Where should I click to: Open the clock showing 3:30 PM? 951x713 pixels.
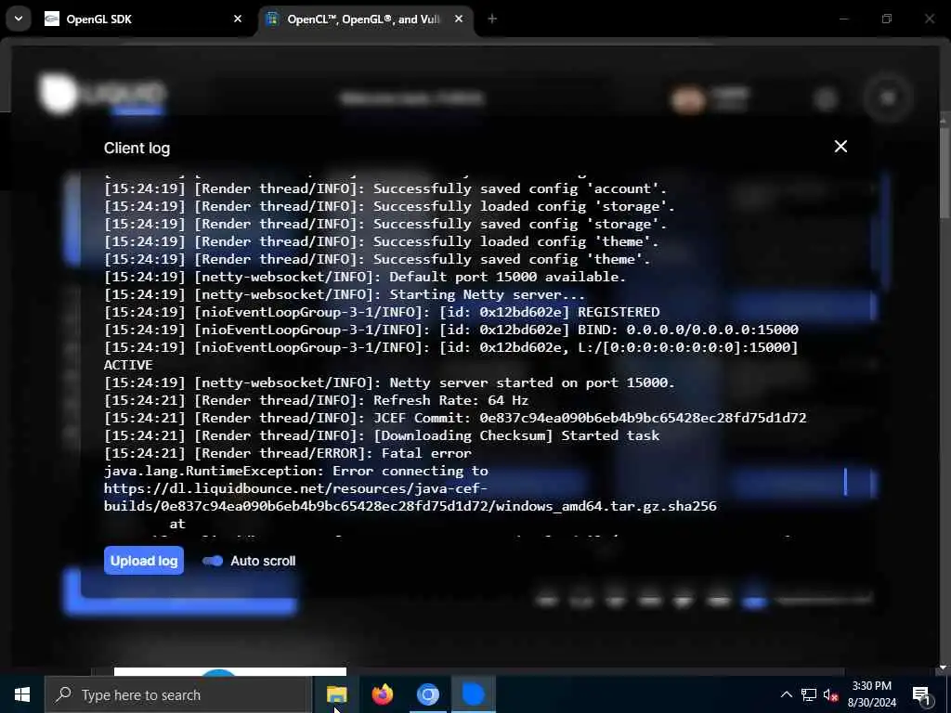(x=871, y=694)
